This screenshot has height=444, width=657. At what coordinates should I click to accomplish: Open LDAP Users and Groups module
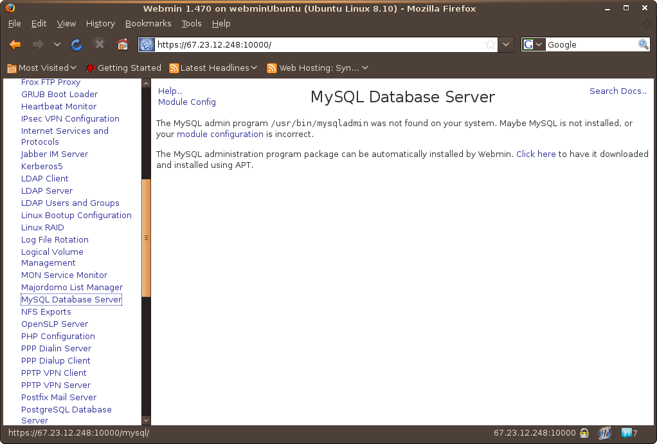coord(70,203)
